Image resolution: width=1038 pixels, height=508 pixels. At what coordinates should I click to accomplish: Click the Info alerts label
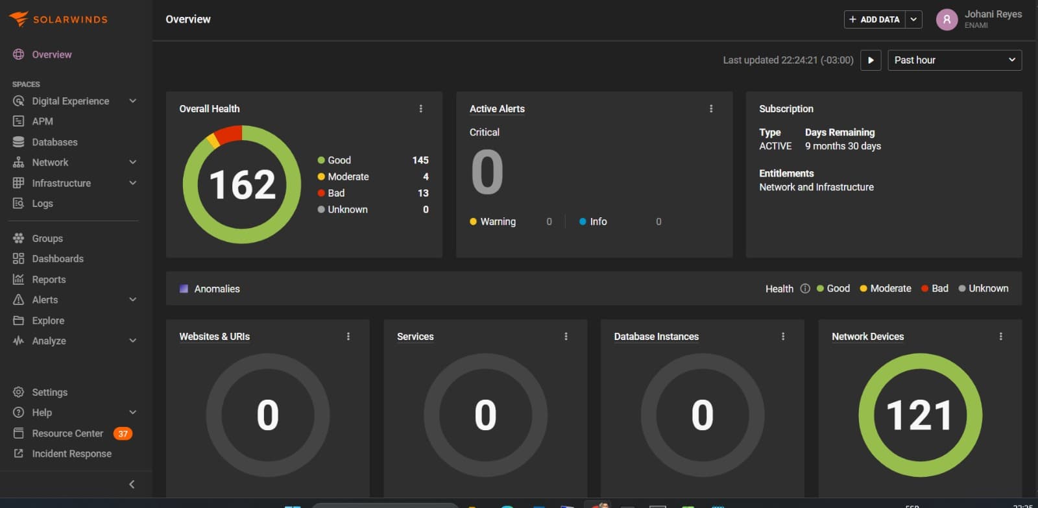pyautogui.click(x=598, y=222)
